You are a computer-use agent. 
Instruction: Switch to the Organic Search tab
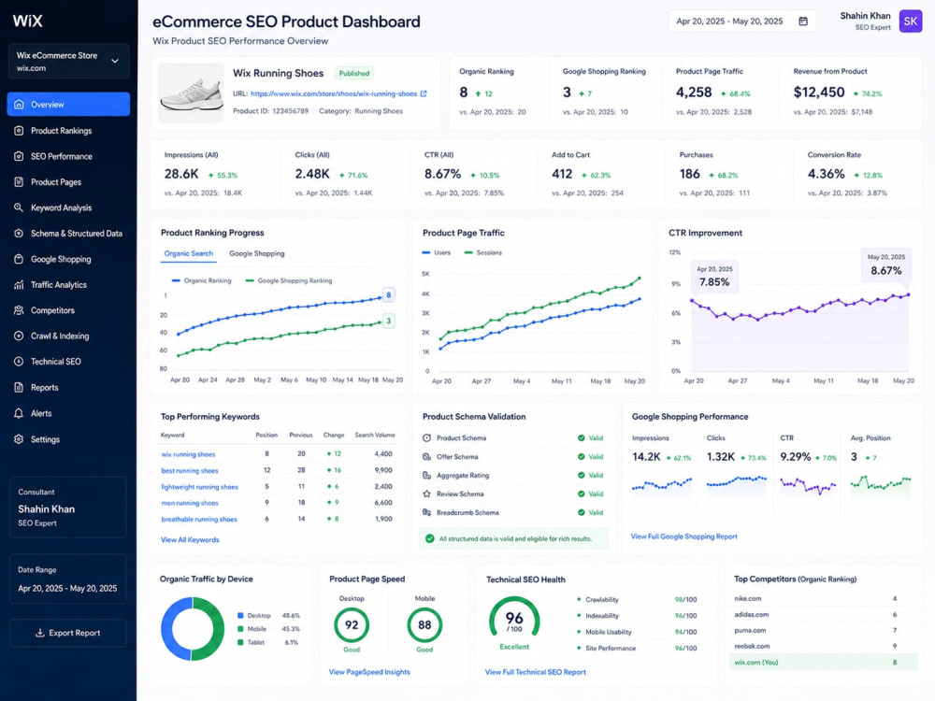189,253
